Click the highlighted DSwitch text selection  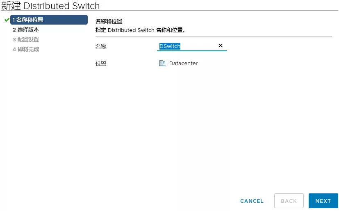[x=170, y=46]
